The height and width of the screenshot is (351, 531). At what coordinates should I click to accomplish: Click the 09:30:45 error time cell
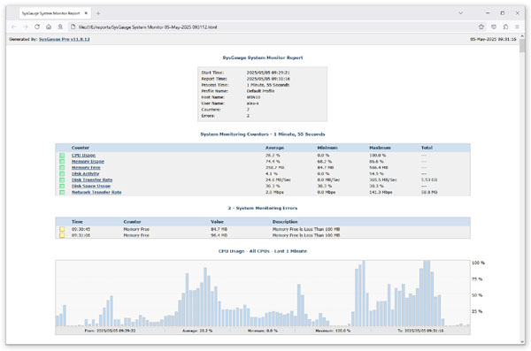81,229
